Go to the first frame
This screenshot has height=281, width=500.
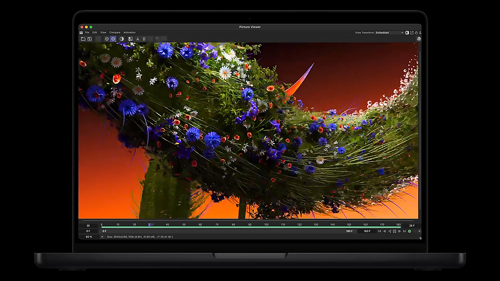tap(379, 231)
